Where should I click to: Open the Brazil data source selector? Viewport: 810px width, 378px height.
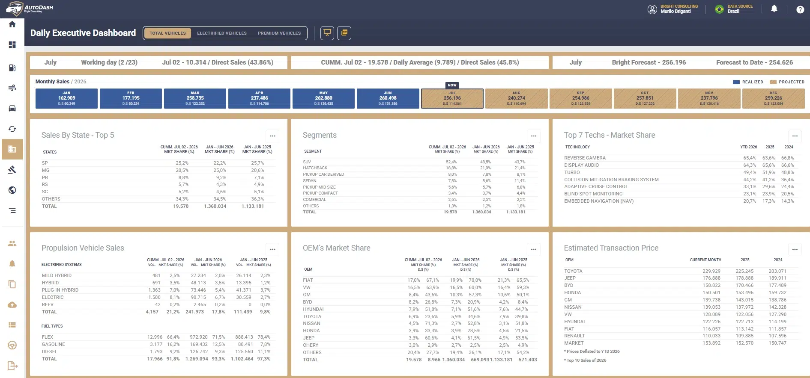734,9
